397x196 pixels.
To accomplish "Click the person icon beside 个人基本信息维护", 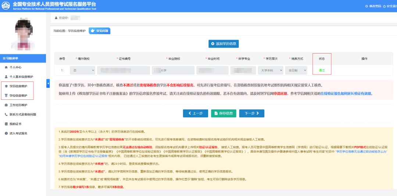I will (6, 77).
